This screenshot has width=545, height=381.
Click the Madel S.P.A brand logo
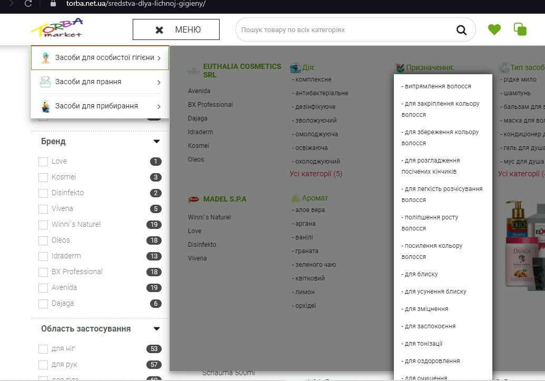click(194, 199)
